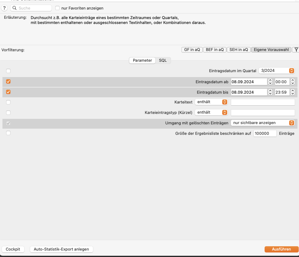The image size is (299, 257).
Task: Tick the Eintragsdatum im Quartal checkbox
Action: point(8,71)
